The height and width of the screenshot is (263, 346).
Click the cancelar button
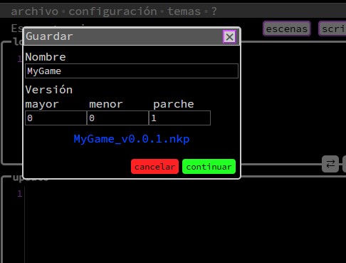[154, 167]
